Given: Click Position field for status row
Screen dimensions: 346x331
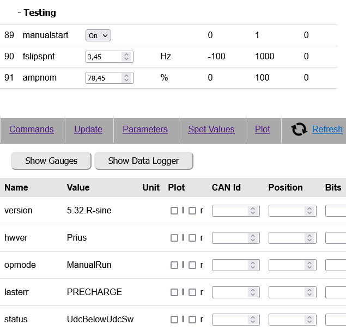Looking at the screenshot, I should pos(288,320).
